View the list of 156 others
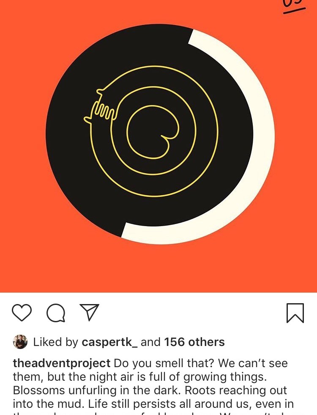Viewport: 317px width, 415px height. coord(194,342)
